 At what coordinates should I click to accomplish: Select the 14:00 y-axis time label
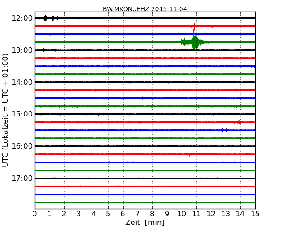point(22,82)
